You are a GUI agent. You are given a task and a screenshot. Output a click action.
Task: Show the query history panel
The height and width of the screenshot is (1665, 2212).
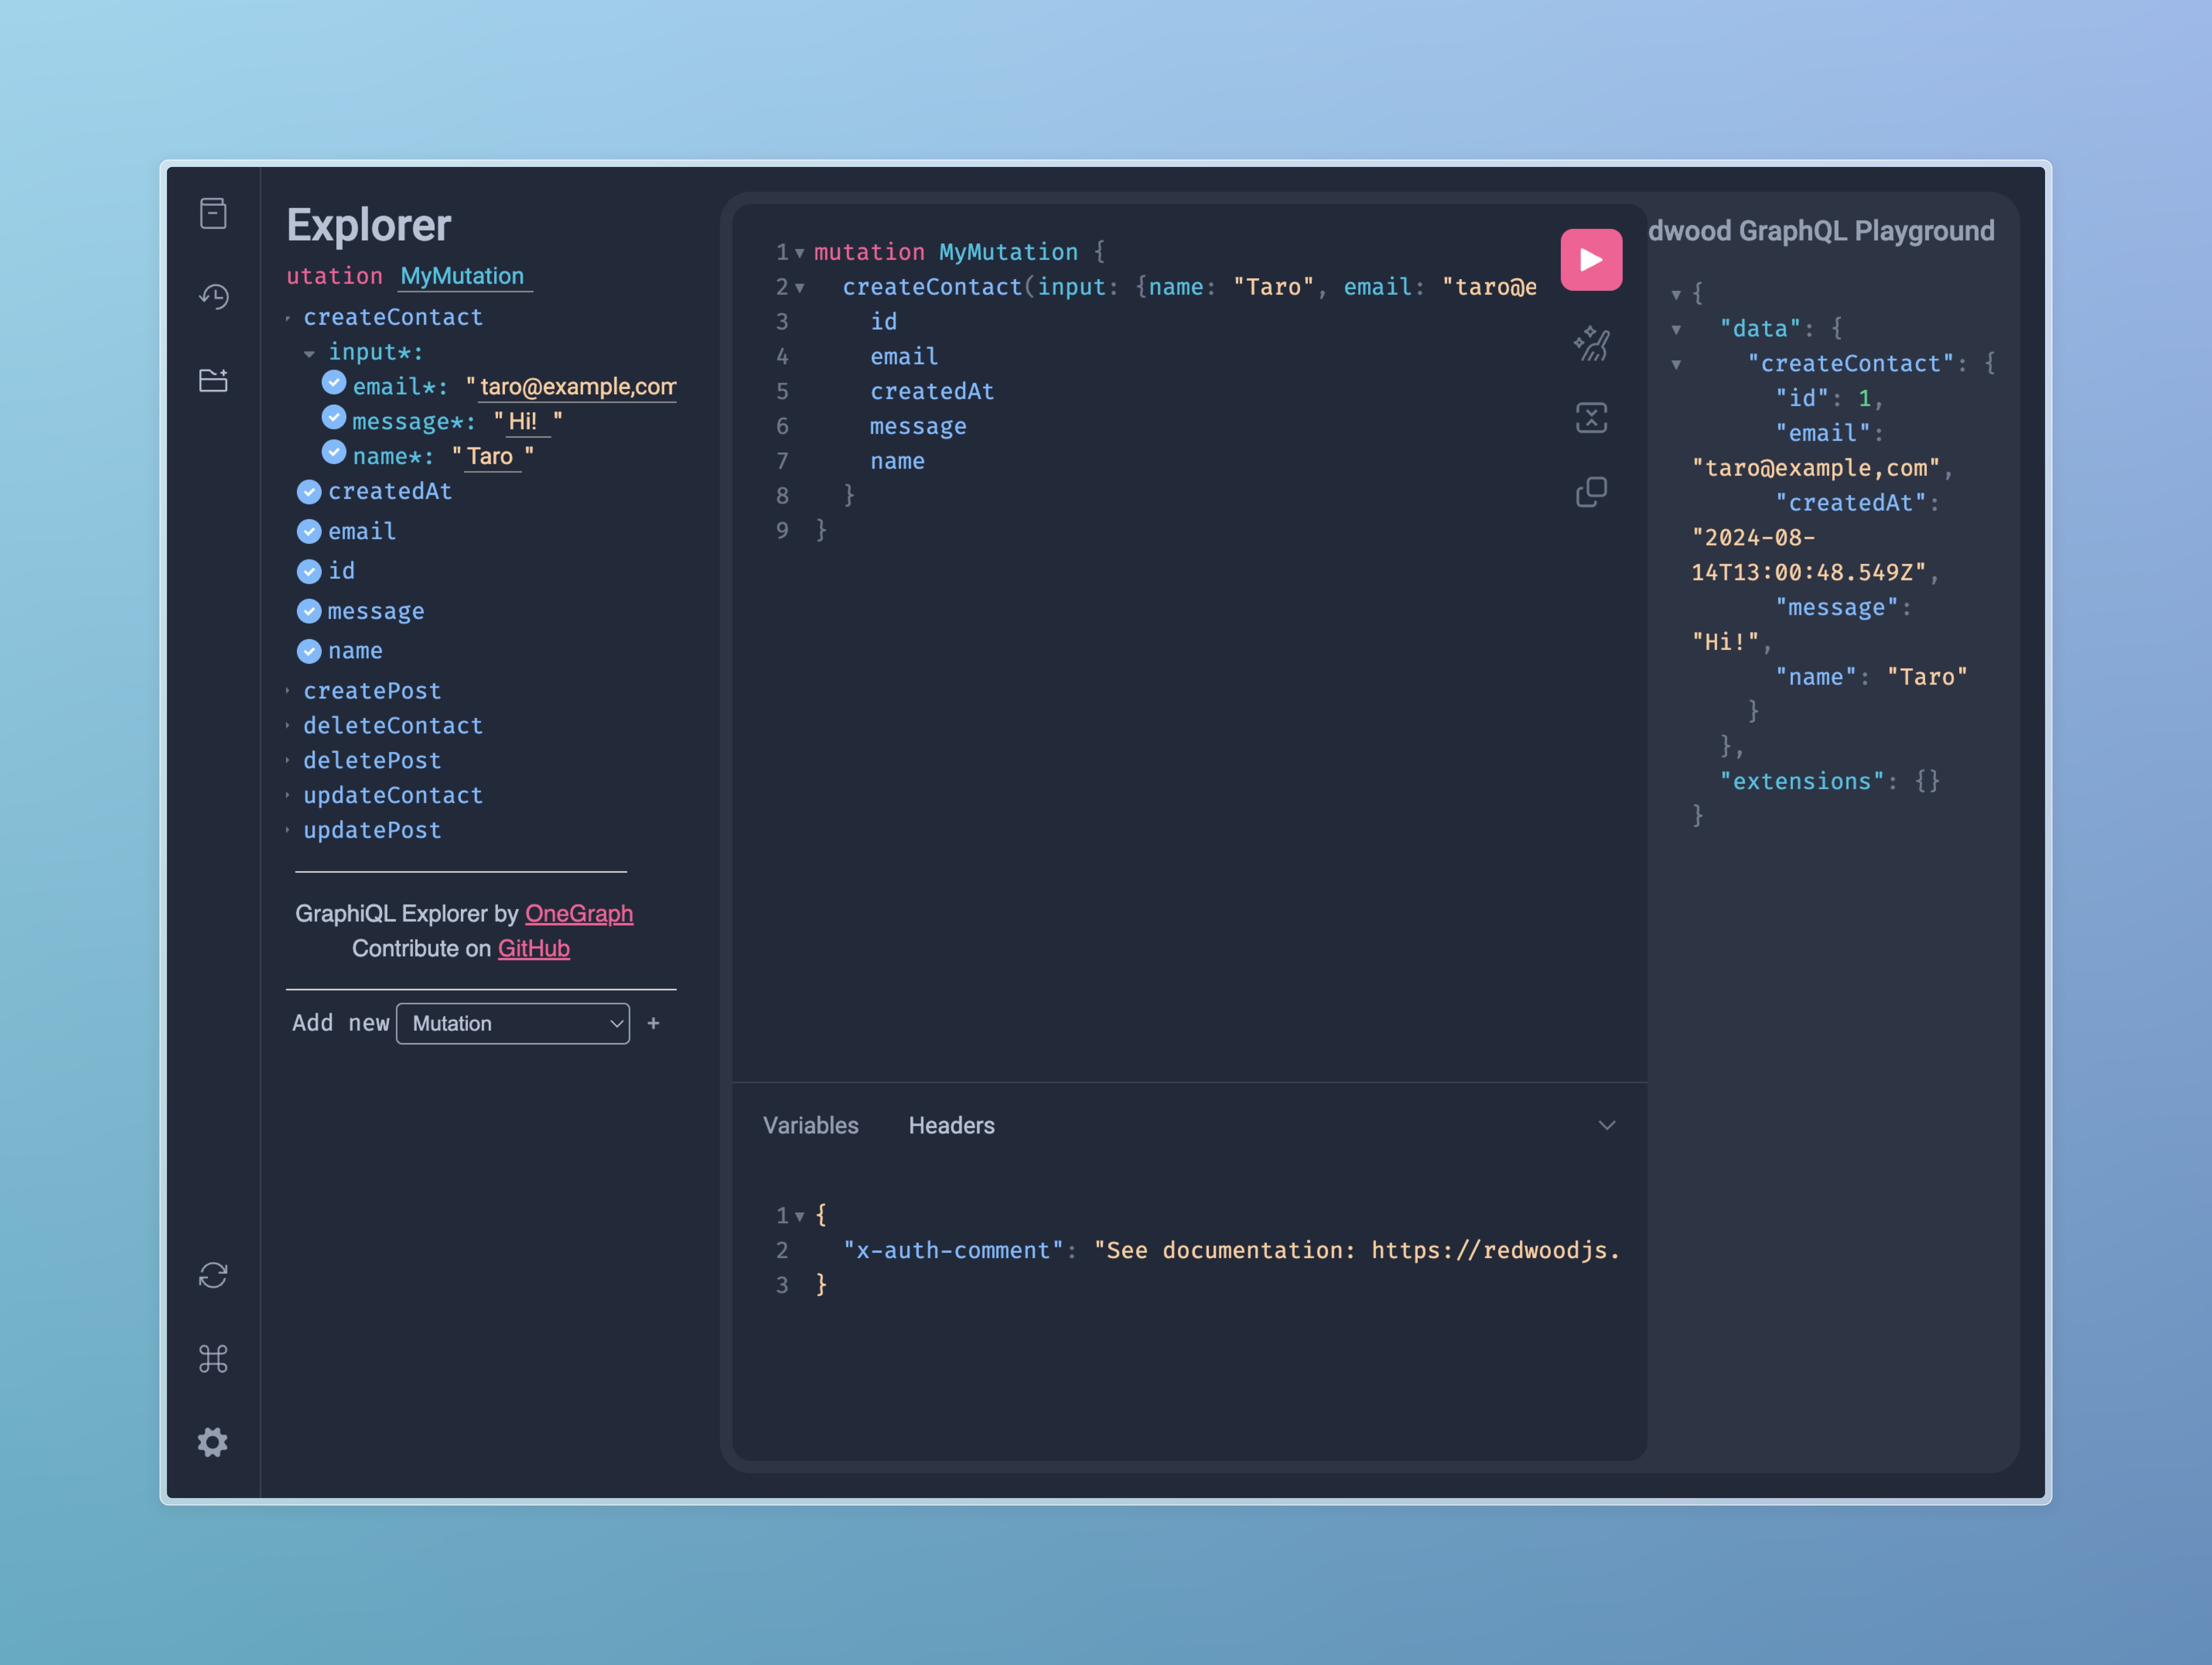(213, 297)
